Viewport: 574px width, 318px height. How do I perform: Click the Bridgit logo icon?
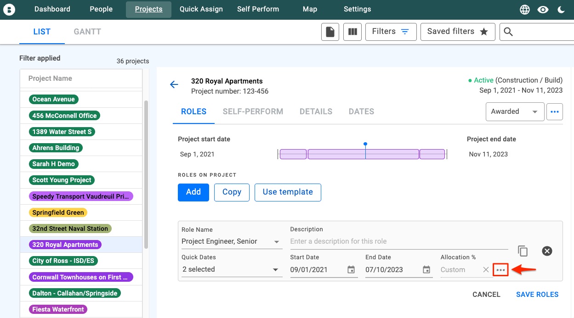click(9, 9)
